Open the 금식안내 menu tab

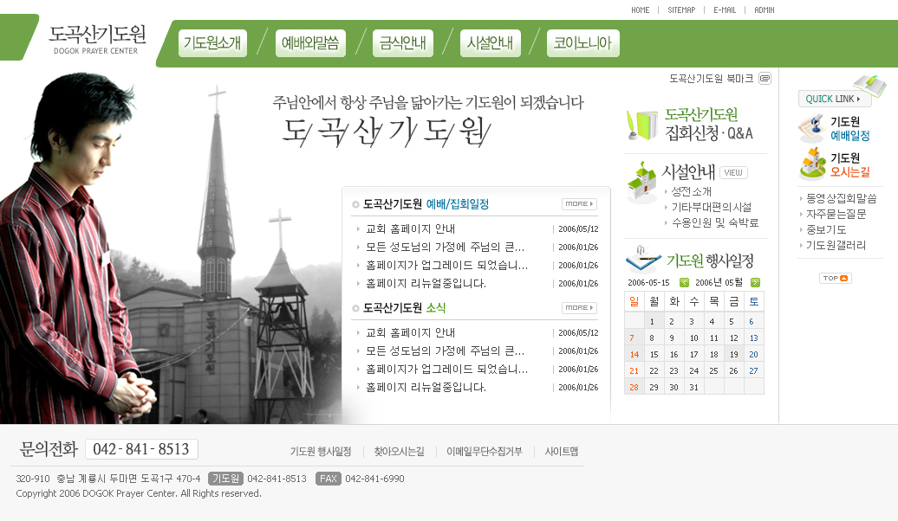[x=402, y=42]
